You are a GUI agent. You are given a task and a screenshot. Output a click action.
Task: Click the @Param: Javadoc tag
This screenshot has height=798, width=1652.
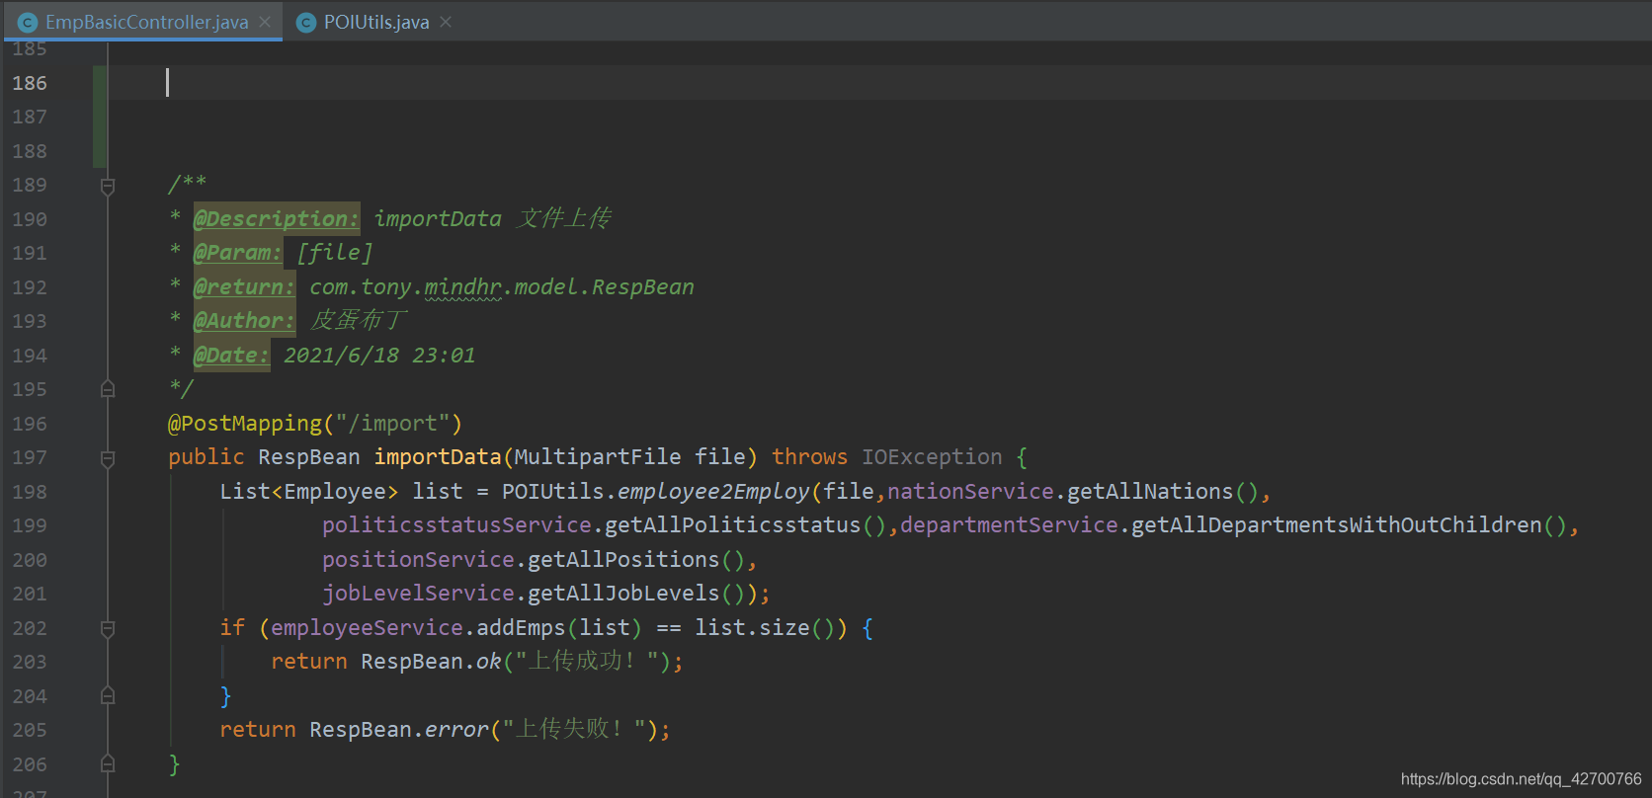(x=238, y=253)
